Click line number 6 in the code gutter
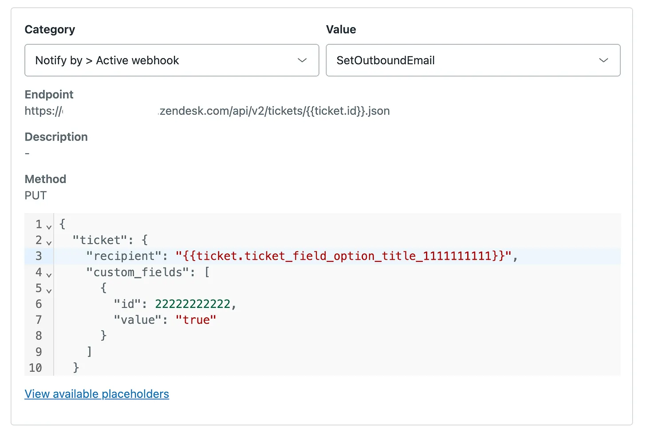Viewport: 646px width, 432px height. click(39, 304)
